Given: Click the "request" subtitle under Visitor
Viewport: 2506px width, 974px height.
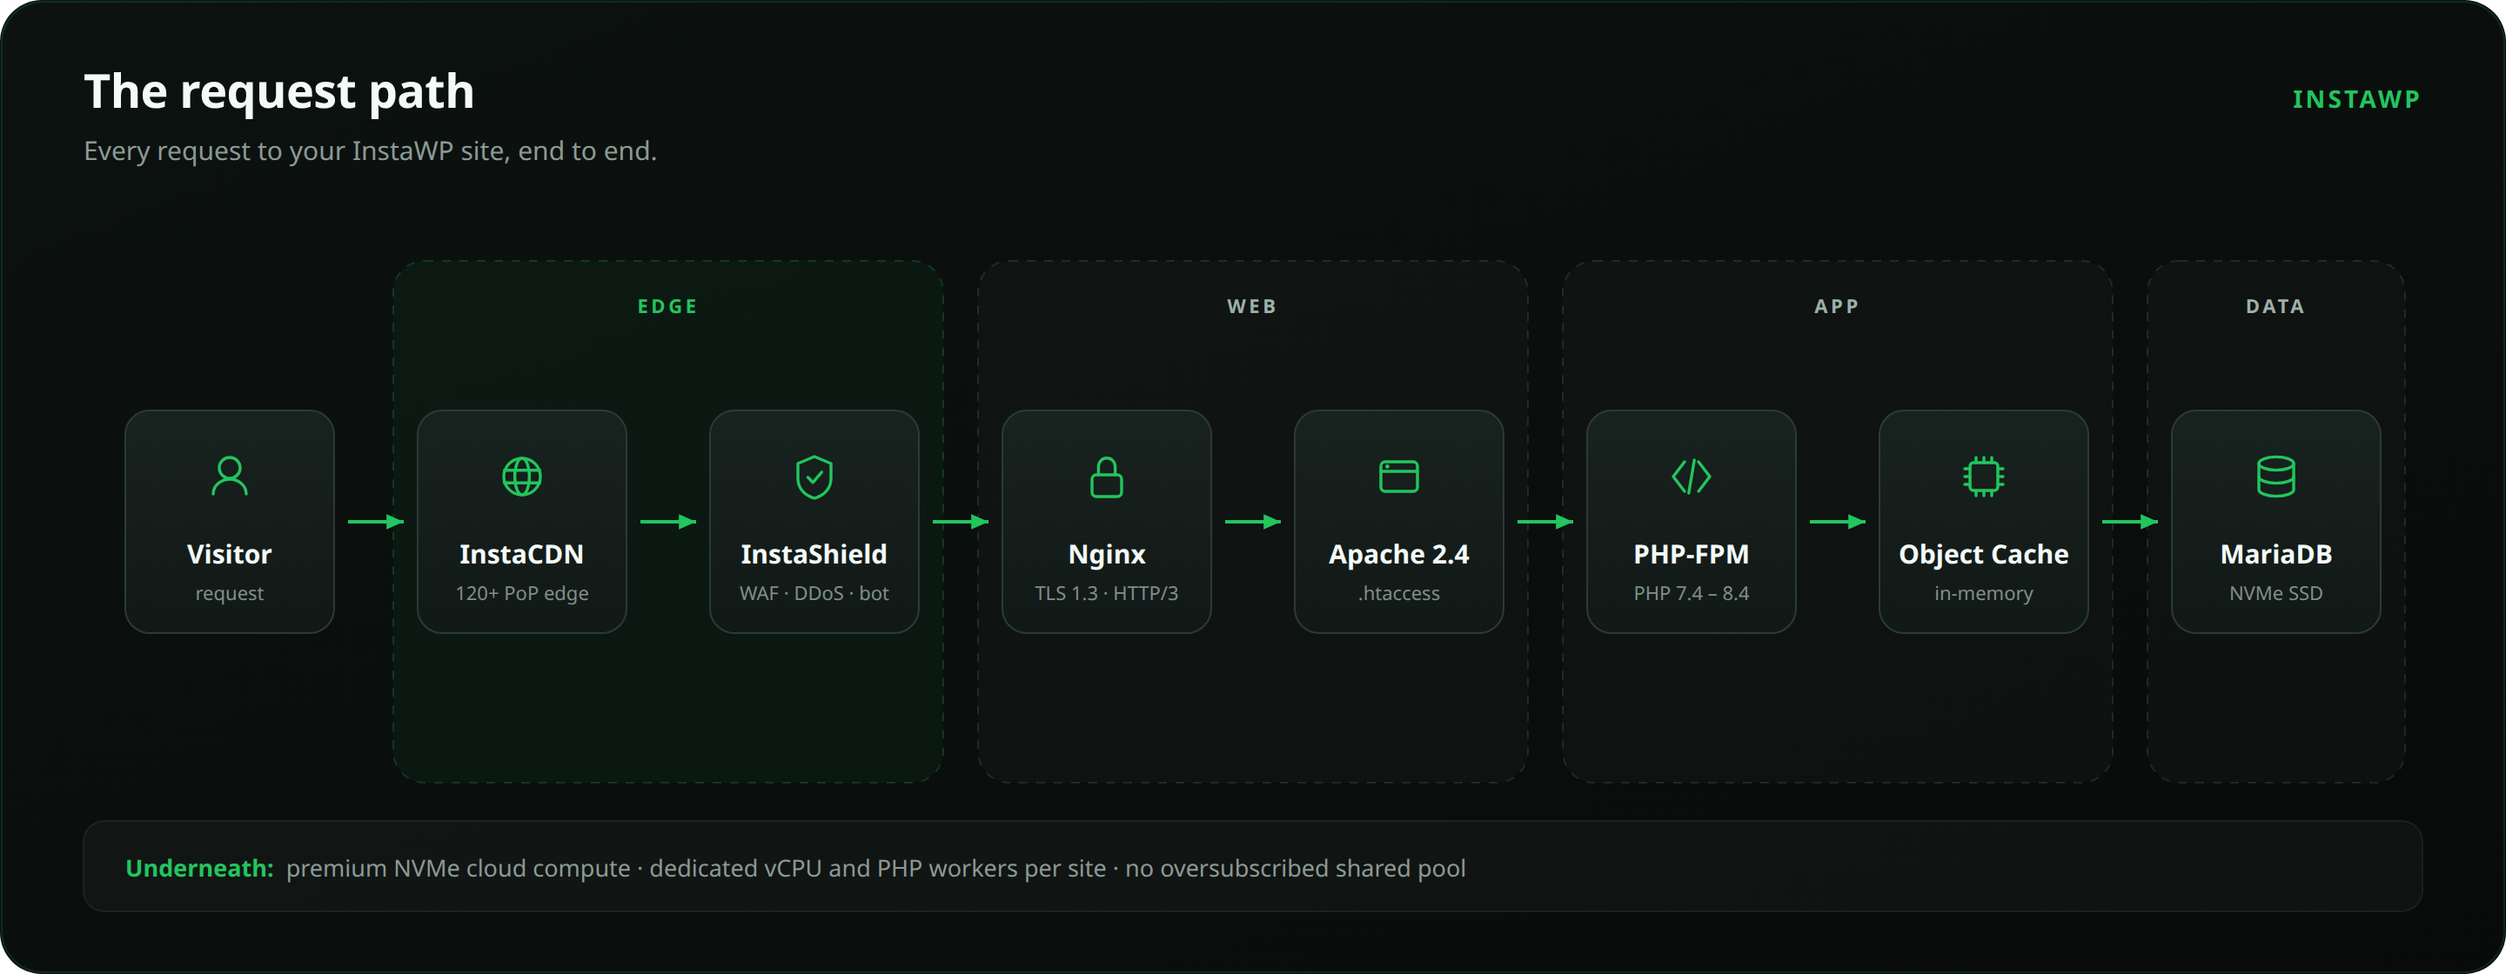Looking at the screenshot, I should coord(230,593).
